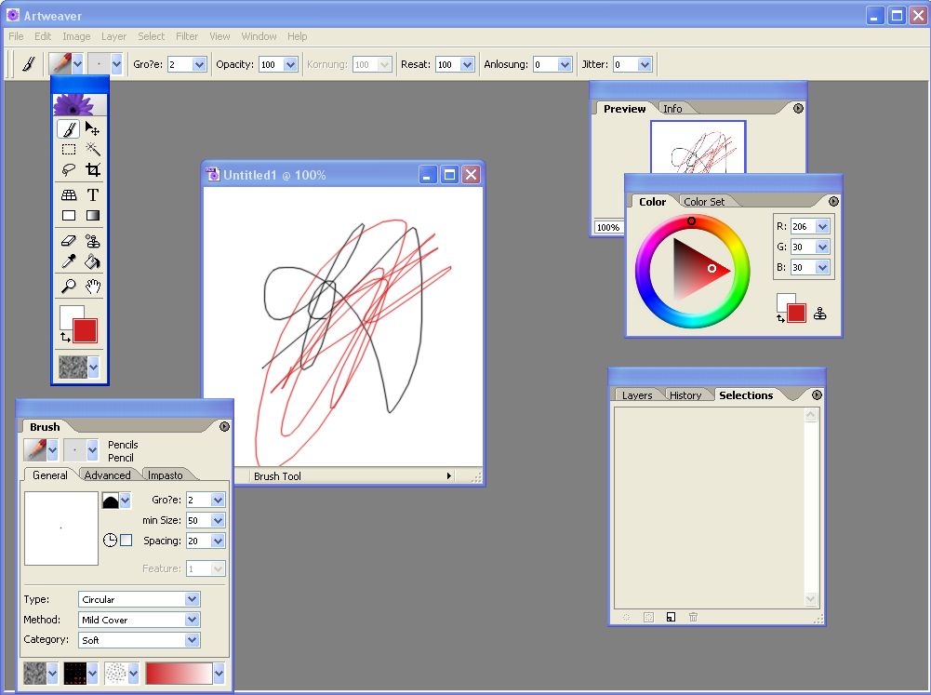Activate the Eyedropper color picker tool
This screenshot has width=931, height=695.
(69, 262)
